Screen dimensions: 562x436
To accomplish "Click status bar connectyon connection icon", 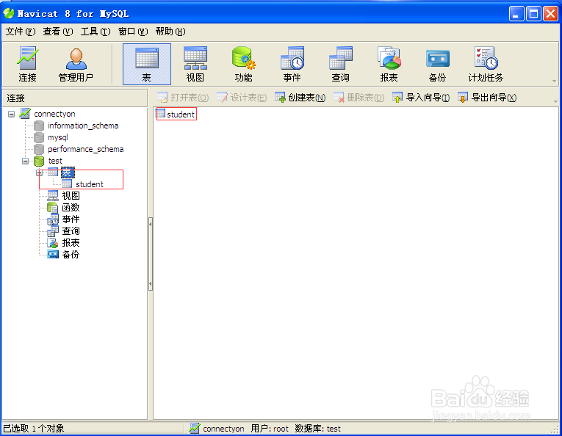I will pos(195,428).
